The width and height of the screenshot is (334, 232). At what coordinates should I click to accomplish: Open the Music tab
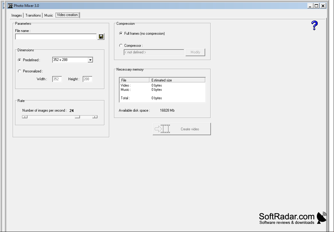pyautogui.click(x=49, y=15)
